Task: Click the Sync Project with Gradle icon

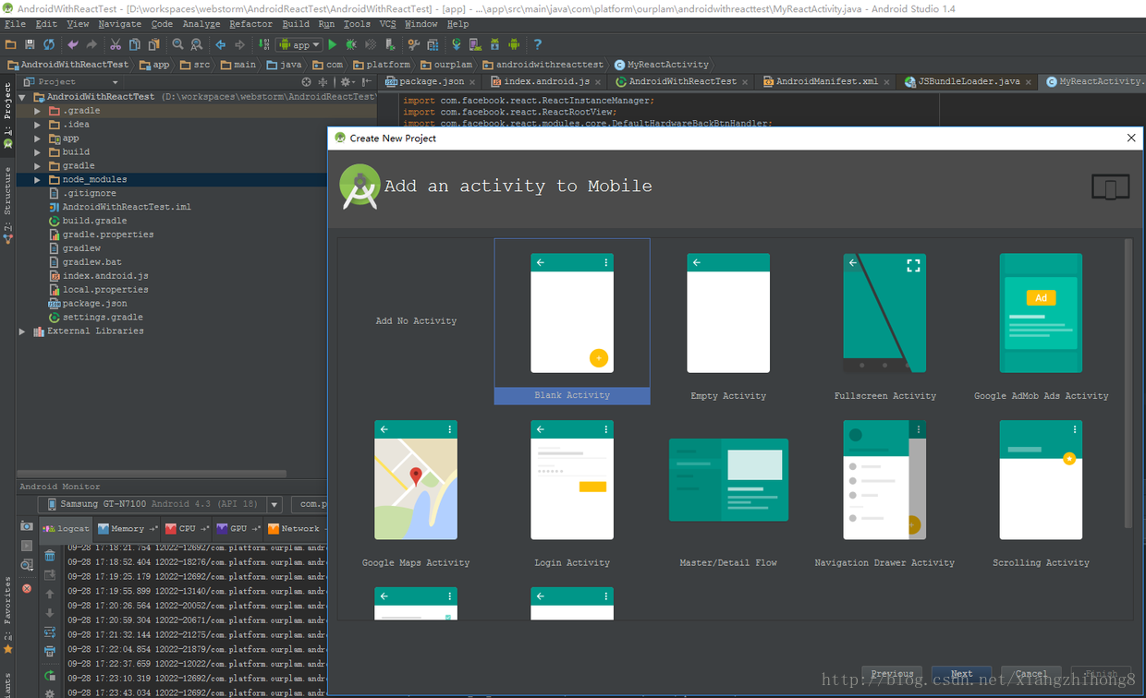Action: 456,44
